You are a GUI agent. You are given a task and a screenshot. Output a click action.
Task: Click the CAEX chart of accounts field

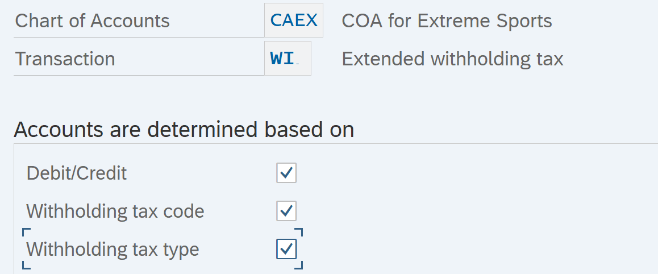(294, 20)
